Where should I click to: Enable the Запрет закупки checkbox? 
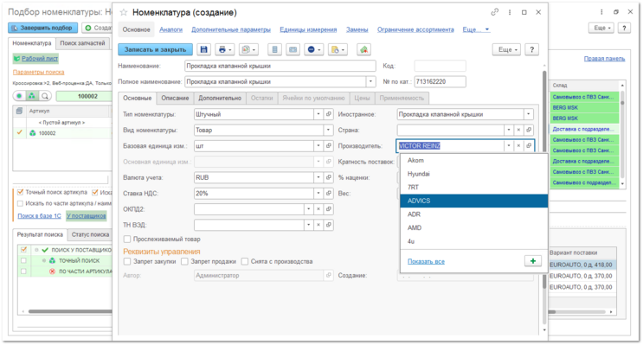pyautogui.click(x=127, y=261)
